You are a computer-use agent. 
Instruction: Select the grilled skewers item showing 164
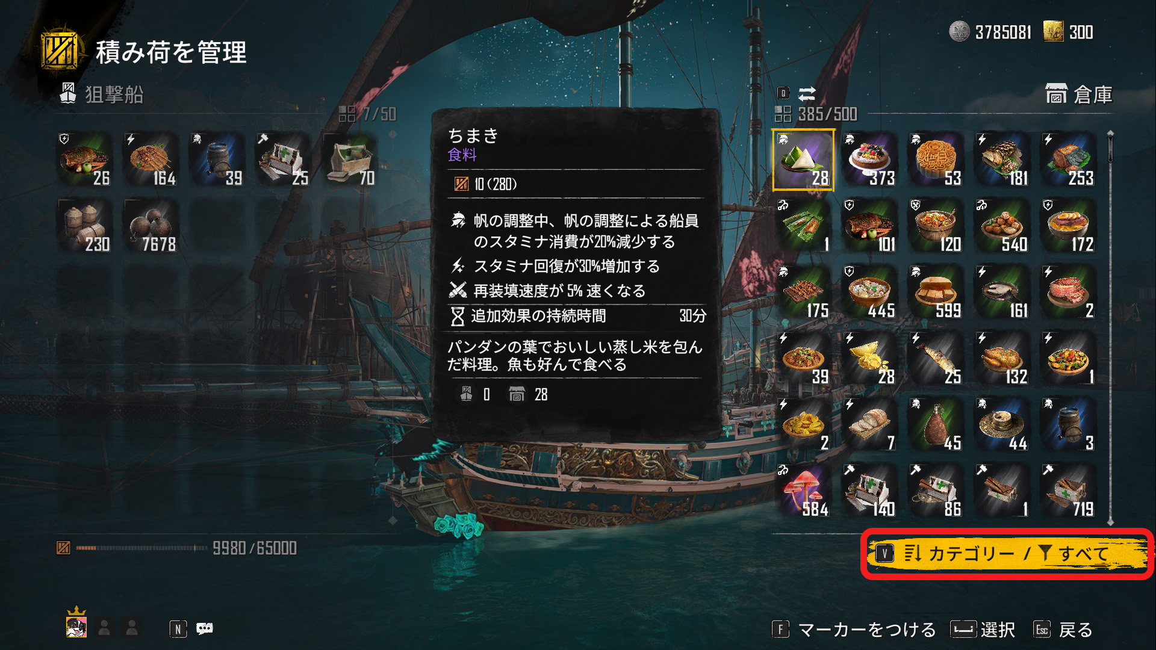152,160
